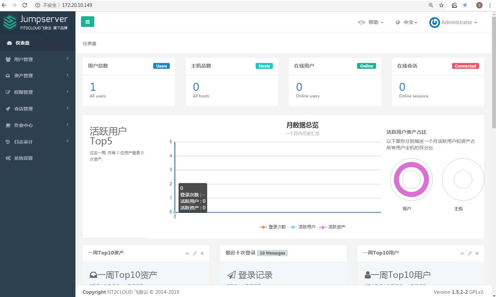
Task: Open the All users count link
Action: pos(93,87)
